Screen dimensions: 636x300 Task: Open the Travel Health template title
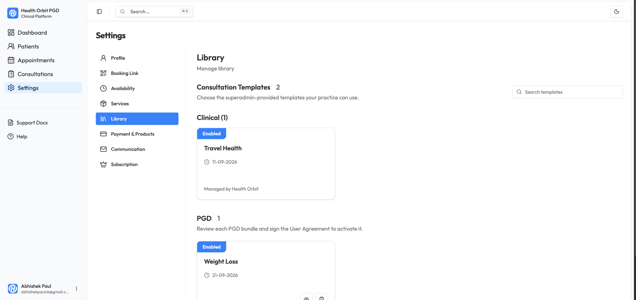223,148
